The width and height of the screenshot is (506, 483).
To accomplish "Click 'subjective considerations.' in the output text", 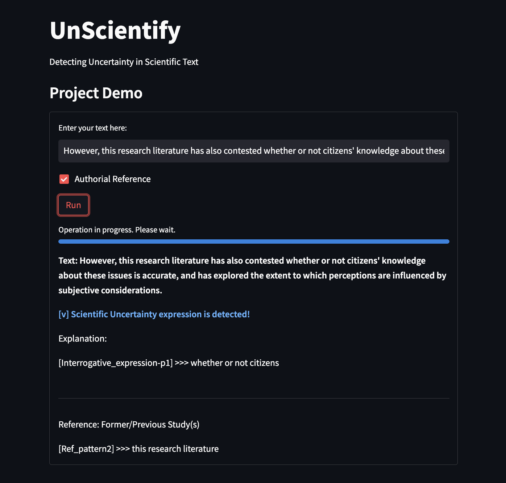I will (110, 290).
